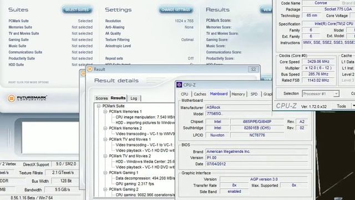Click the CHANGE SETTINGS button
Image resolution: width=355 pixels, height=200 pixels.
[x=176, y=10]
